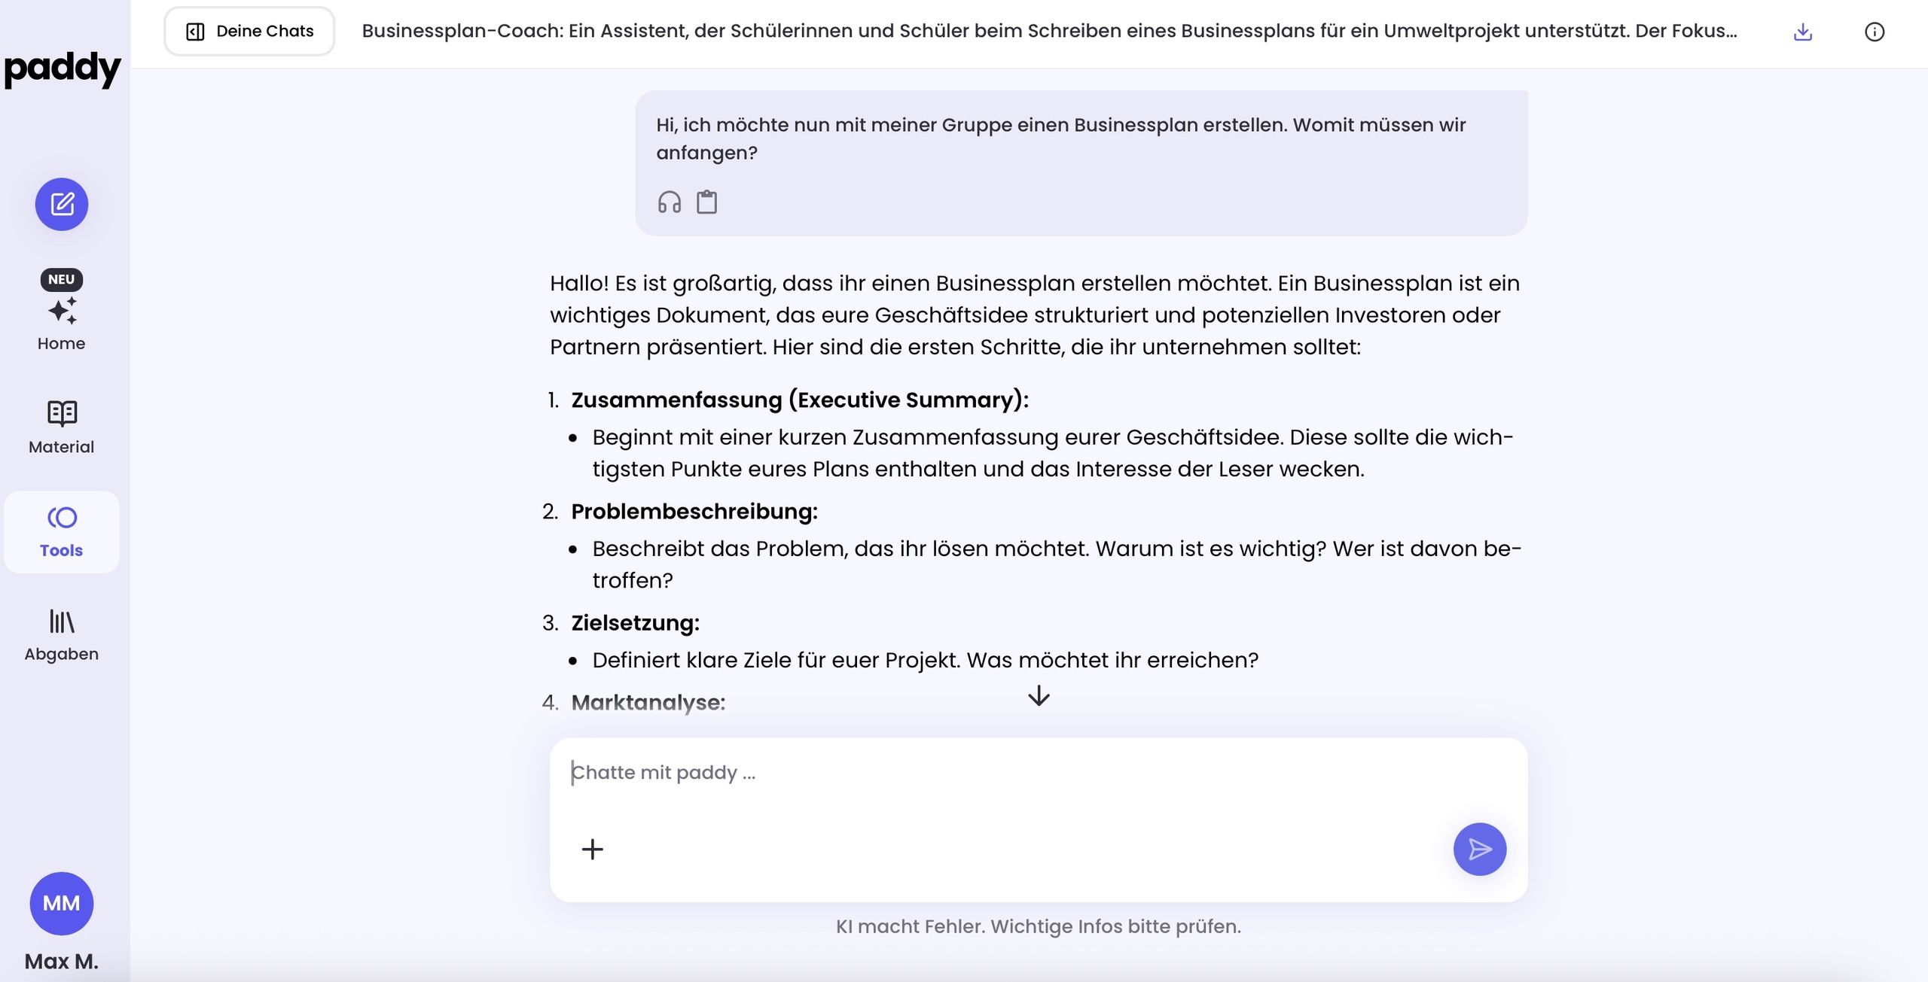
Task: Open the Material section
Action: pyautogui.click(x=62, y=427)
